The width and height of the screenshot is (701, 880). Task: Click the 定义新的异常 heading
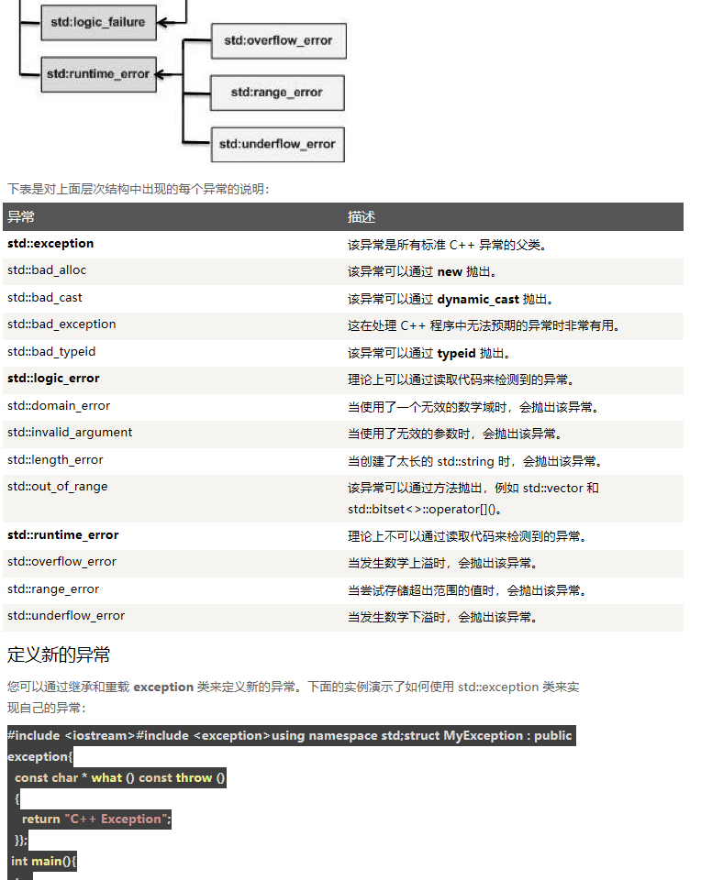click(x=59, y=654)
